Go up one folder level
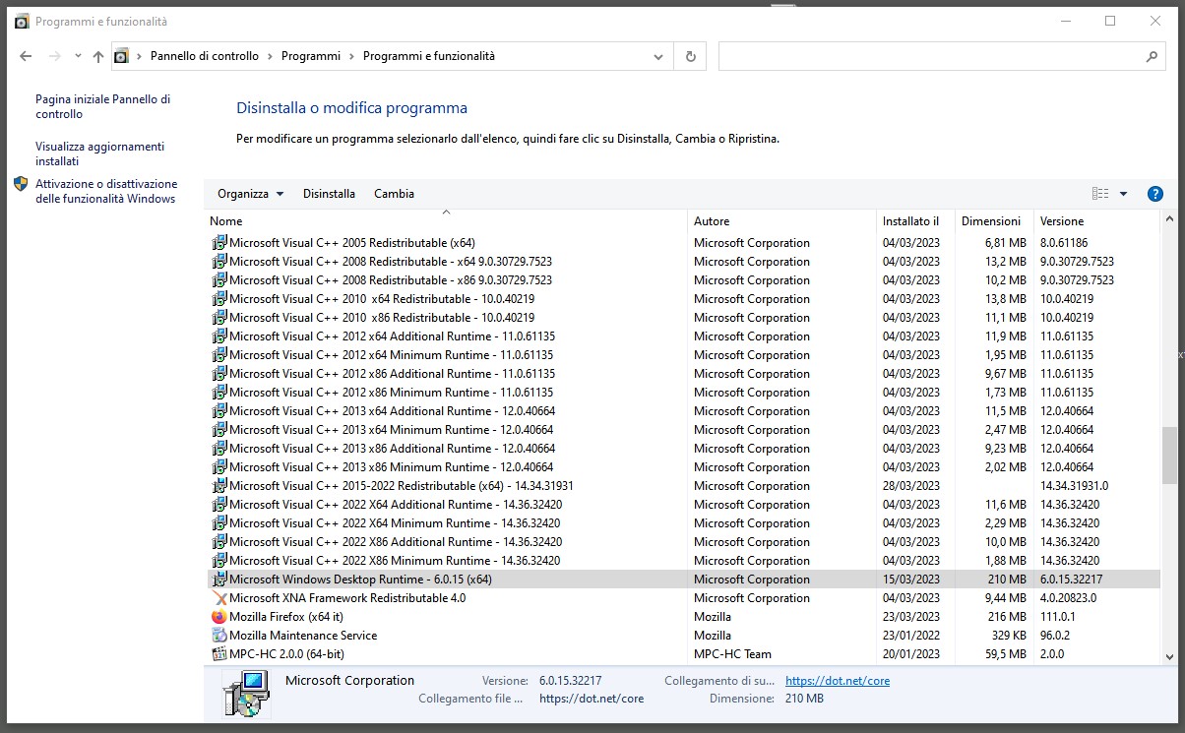This screenshot has width=1185, height=733. pyautogui.click(x=97, y=56)
